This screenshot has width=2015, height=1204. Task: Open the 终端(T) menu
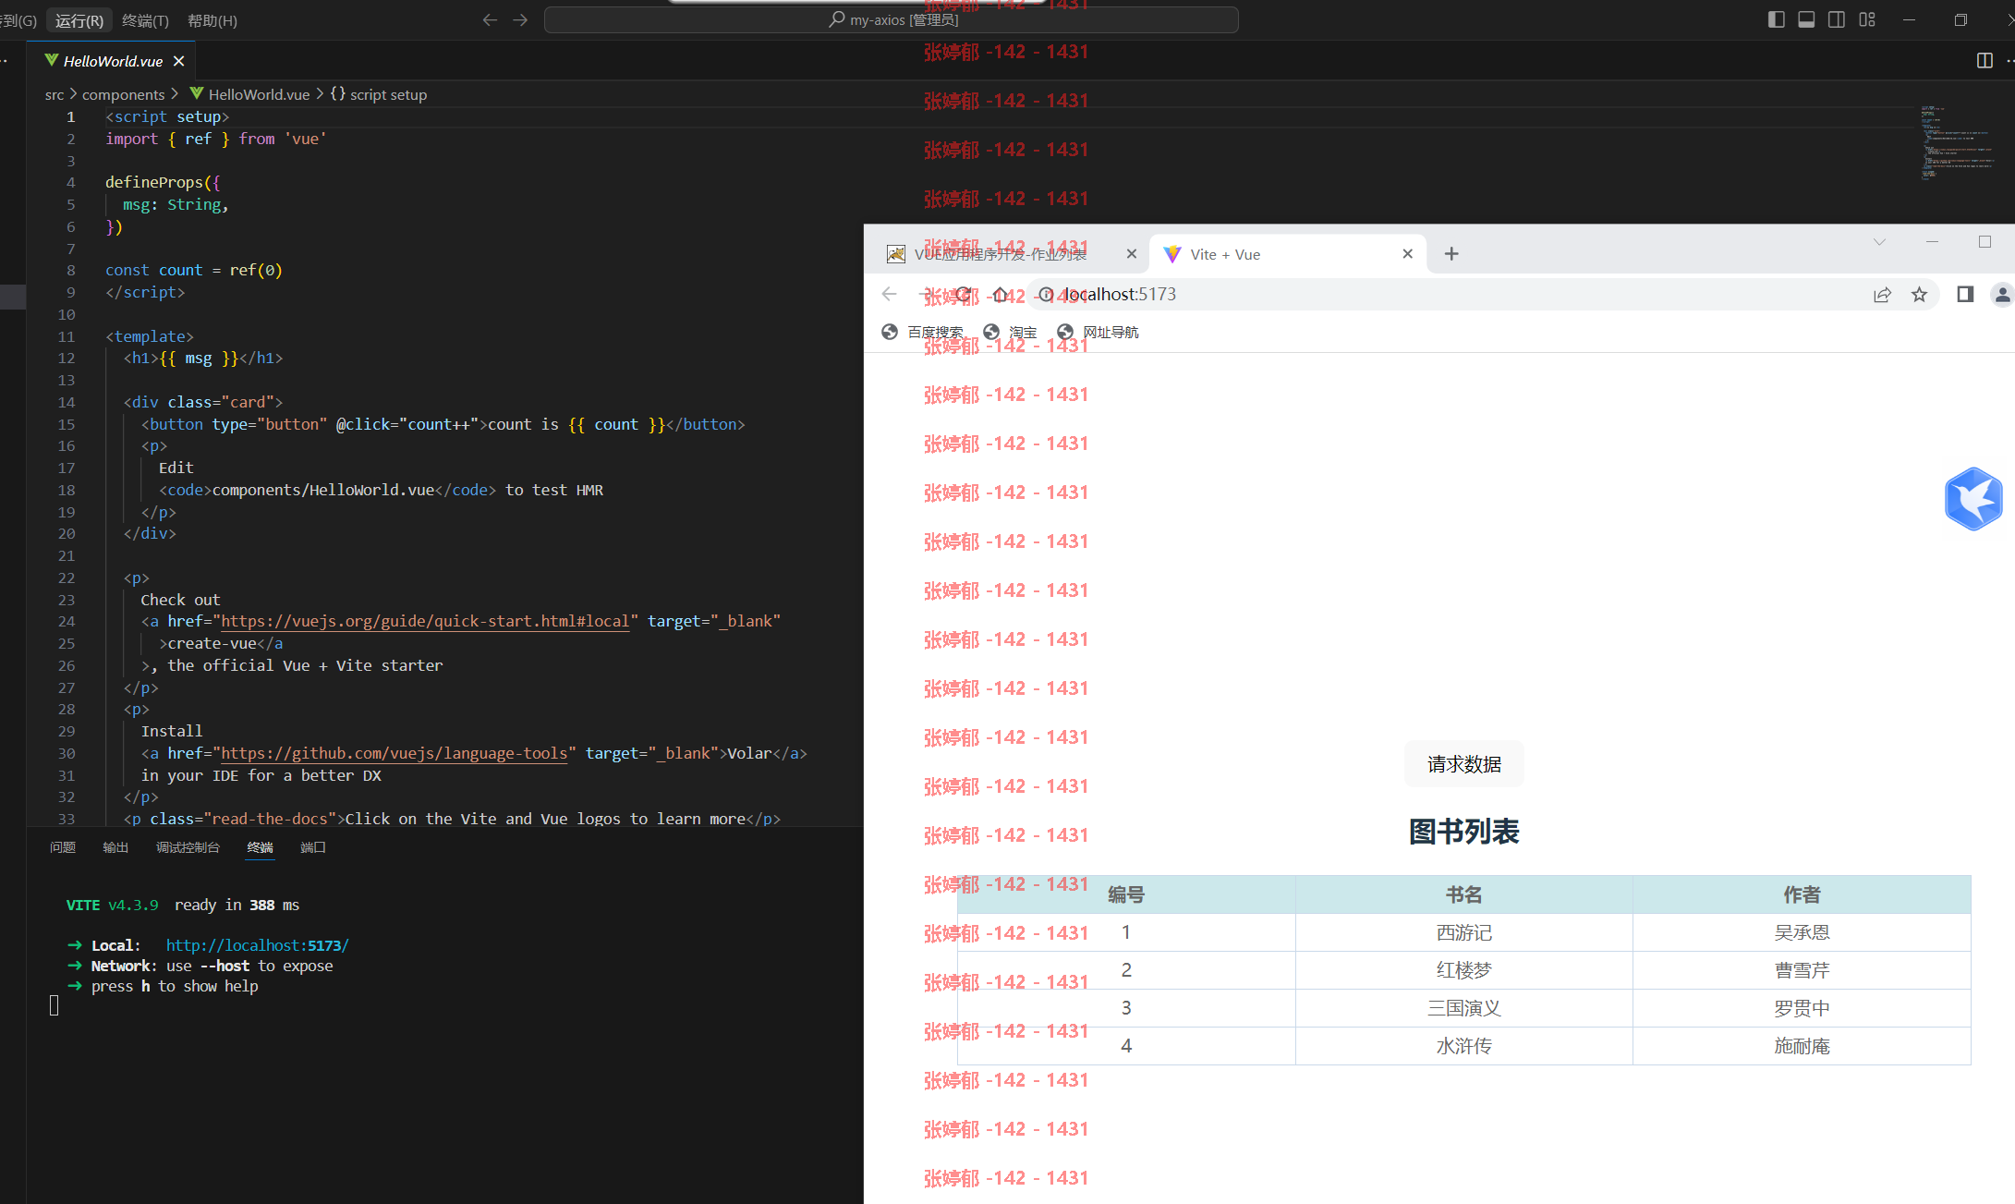[145, 20]
